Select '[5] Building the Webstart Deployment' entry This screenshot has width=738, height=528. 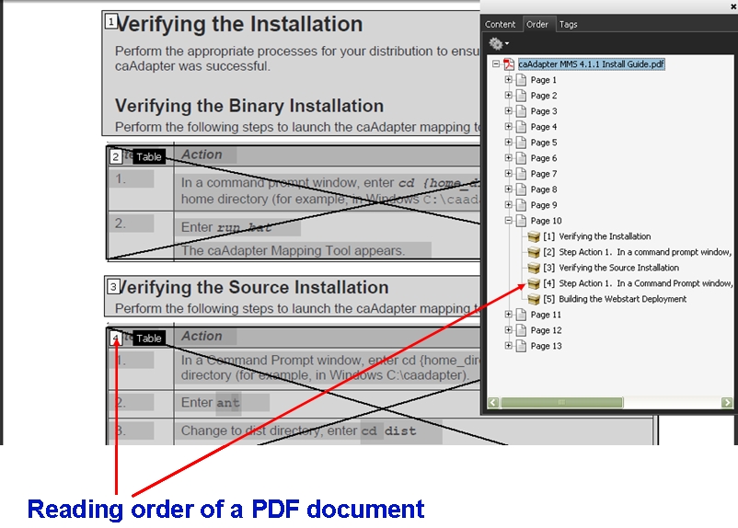pos(615,299)
